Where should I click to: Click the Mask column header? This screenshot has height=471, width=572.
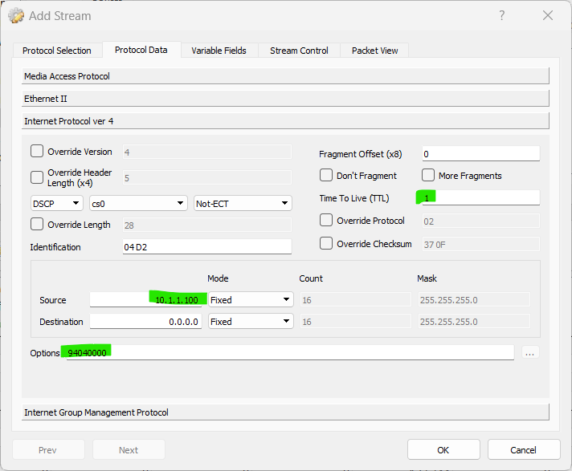click(x=427, y=278)
